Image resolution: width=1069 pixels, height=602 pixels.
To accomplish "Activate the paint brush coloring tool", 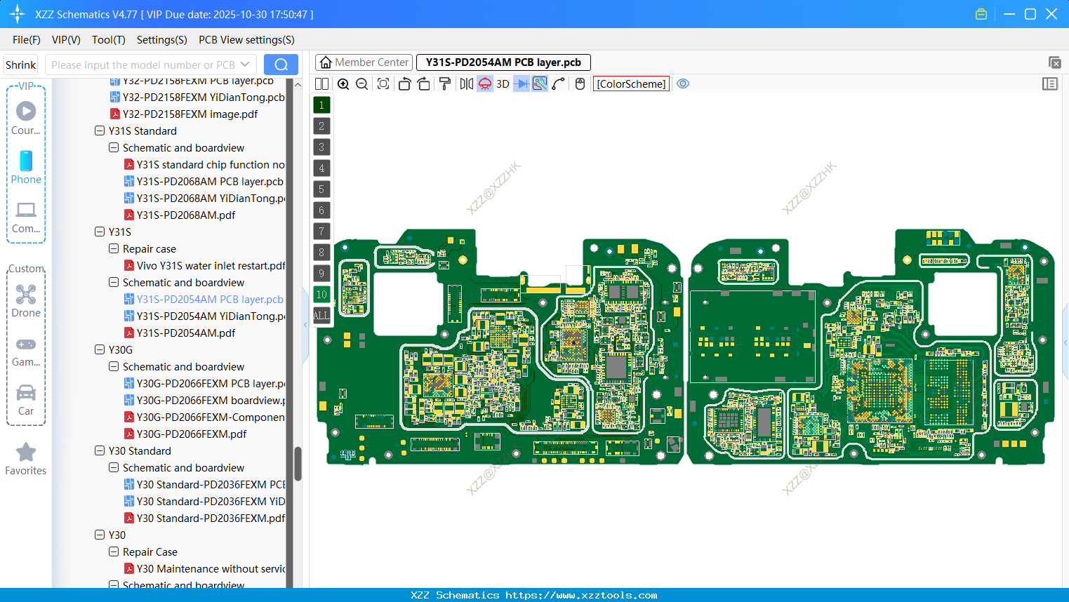I will [x=445, y=83].
